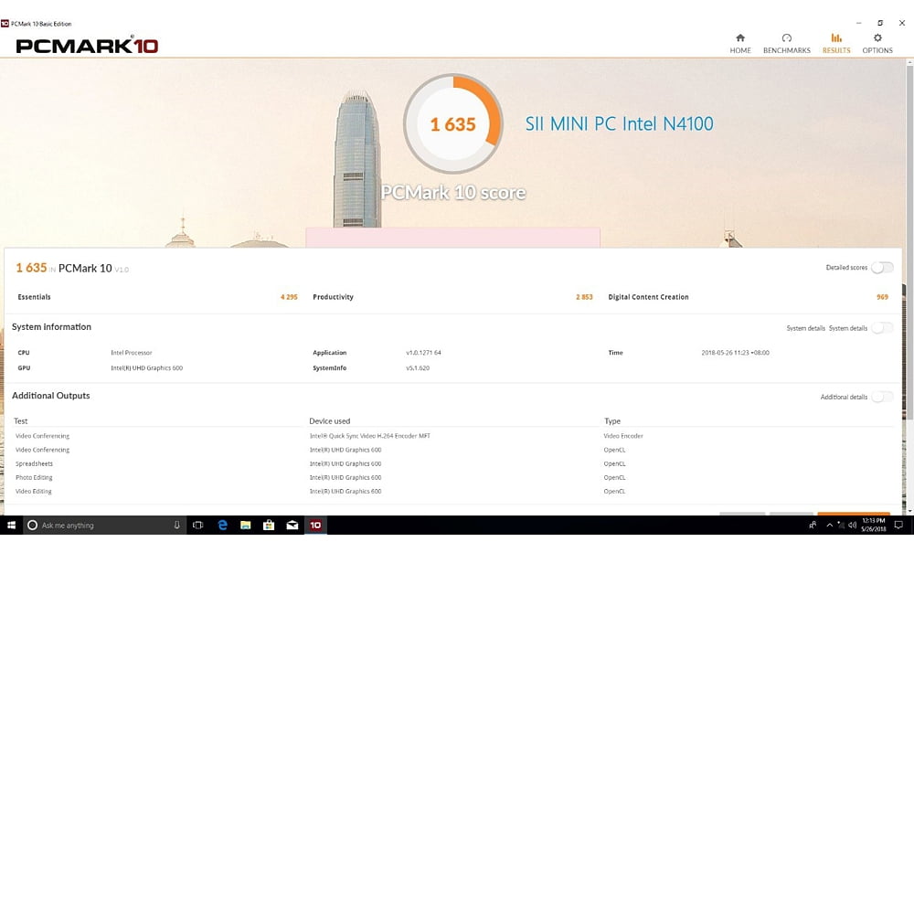Click the Digital Content Creation value 969
914x914 pixels.
(883, 297)
